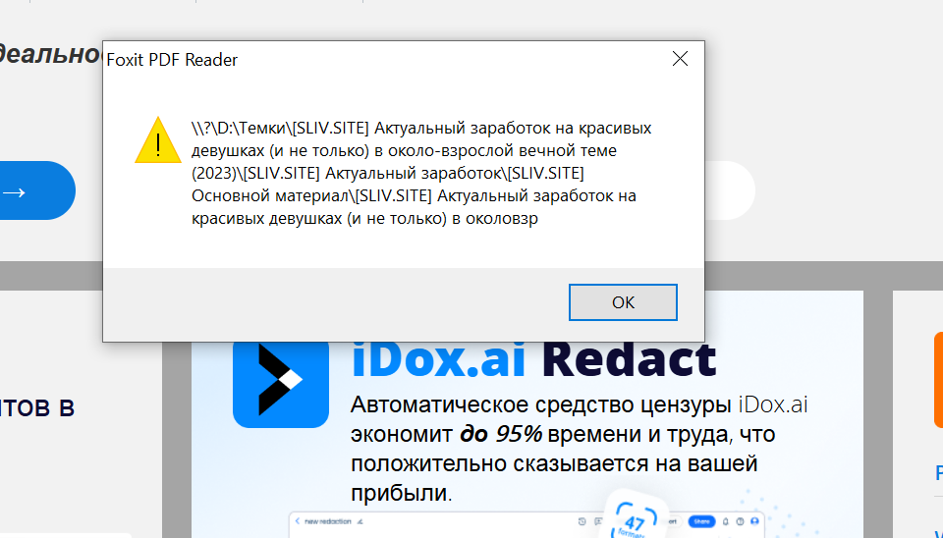Click 'до 95%' bold text in banner
The image size is (943, 538).
point(501,433)
